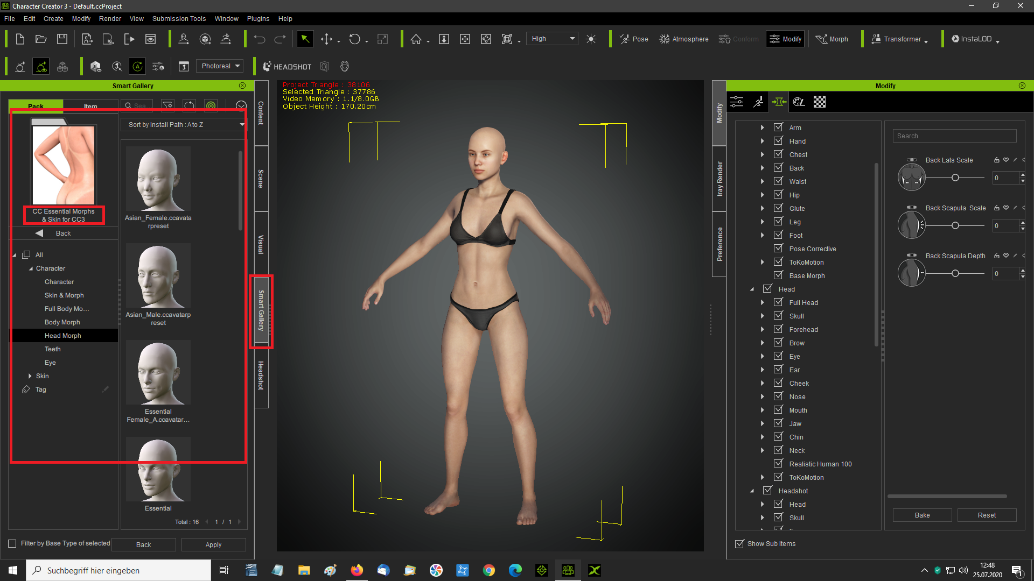Toggle the Chest checkbox
Image resolution: width=1034 pixels, height=581 pixels.
[778, 154]
